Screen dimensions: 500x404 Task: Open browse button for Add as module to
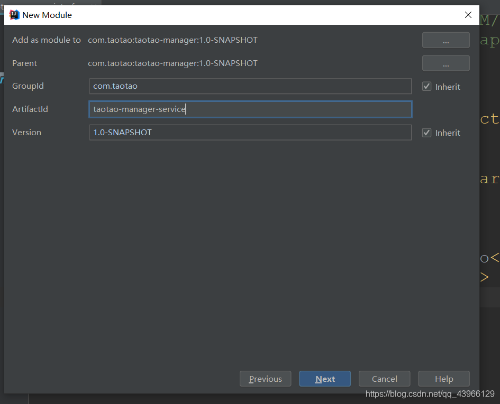(446, 40)
